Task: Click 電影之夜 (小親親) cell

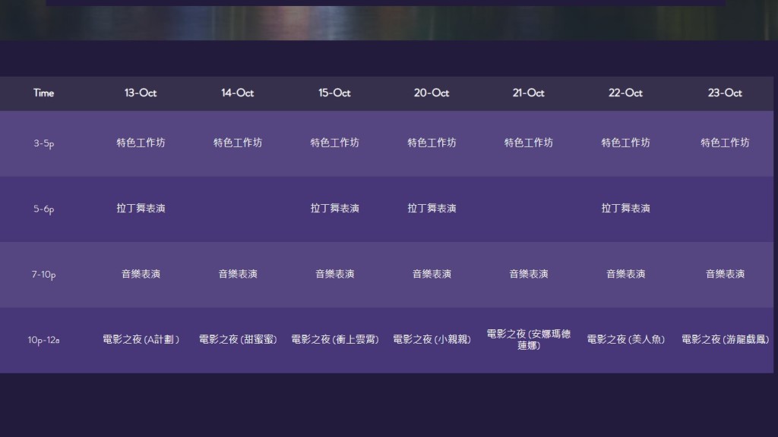Action: [432, 339]
